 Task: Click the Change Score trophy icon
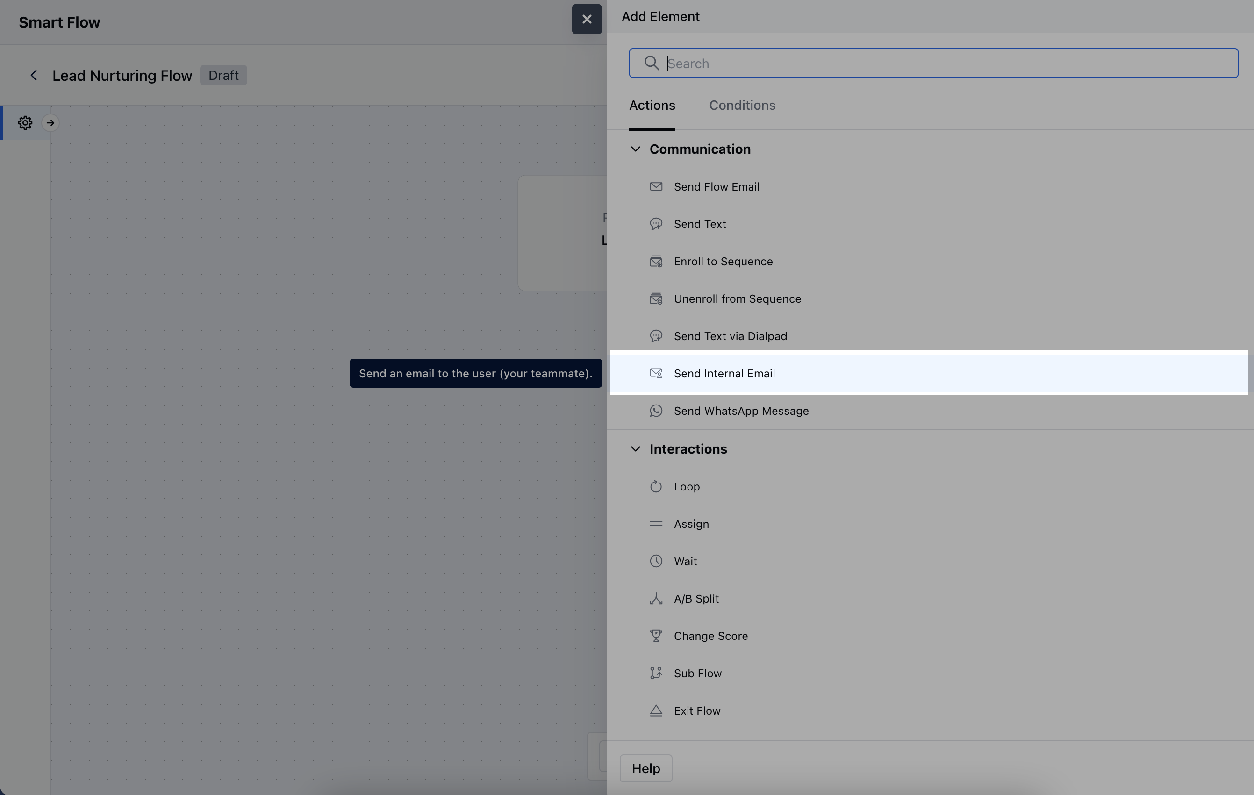(x=656, y=636)
